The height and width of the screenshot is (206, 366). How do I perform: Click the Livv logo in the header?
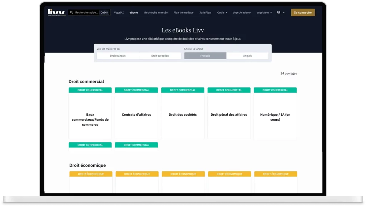[x=56, y=12]
